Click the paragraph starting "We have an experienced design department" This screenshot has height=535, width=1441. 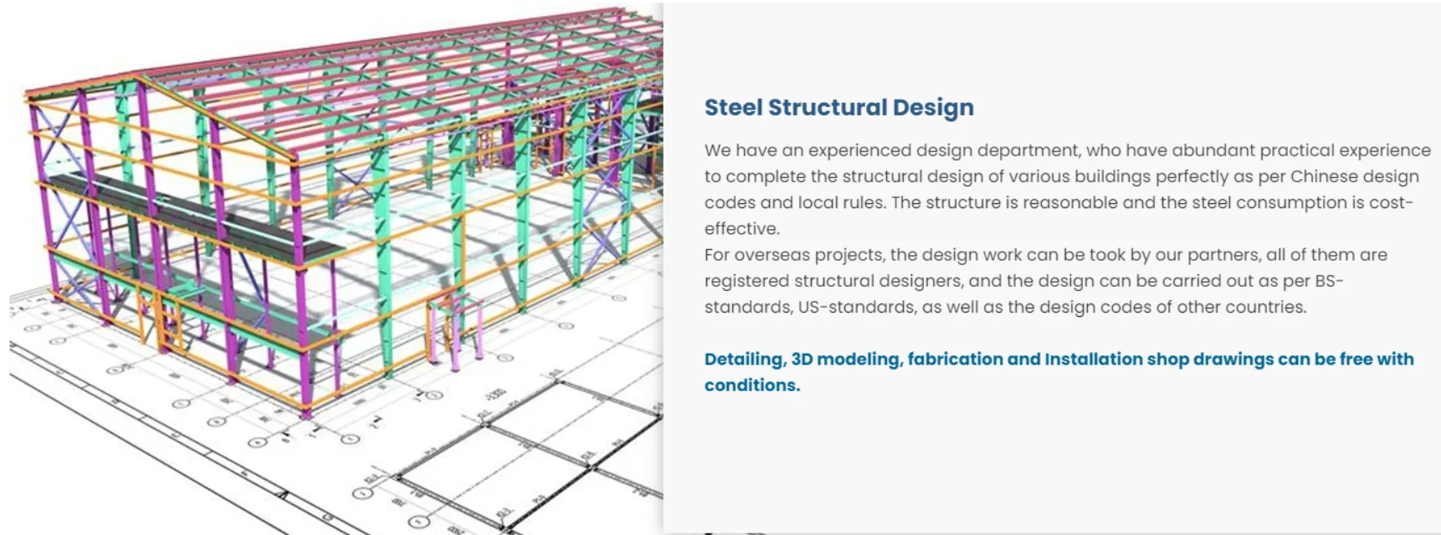click(1067, 189)
